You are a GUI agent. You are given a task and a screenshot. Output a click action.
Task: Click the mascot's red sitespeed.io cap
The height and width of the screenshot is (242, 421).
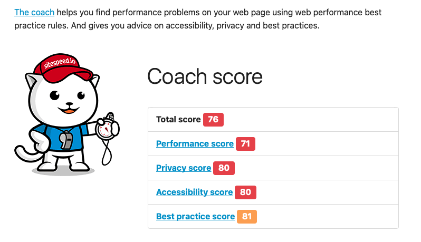[x=63, y=68]
